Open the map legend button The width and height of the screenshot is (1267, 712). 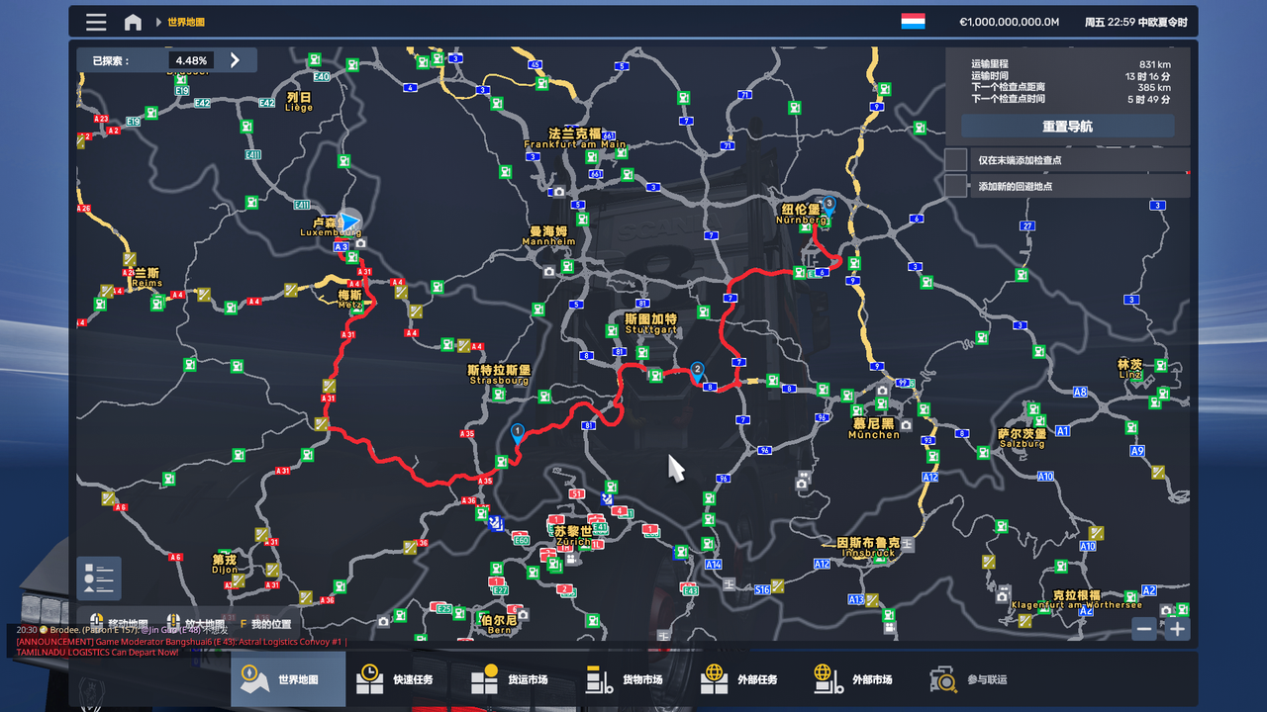99,578
